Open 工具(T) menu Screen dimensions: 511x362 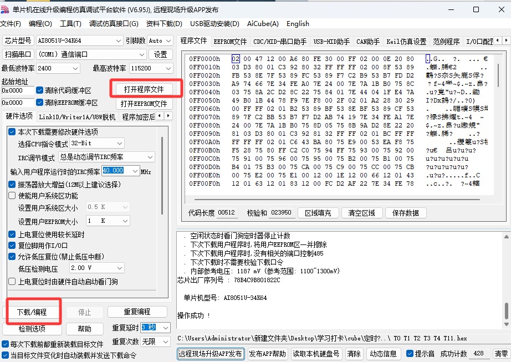tap(70, 24)
